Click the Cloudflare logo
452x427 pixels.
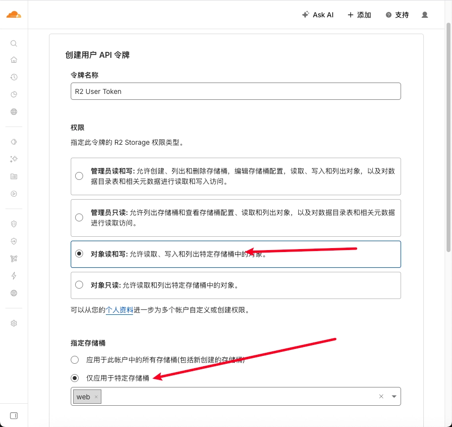tap(14, 14)
